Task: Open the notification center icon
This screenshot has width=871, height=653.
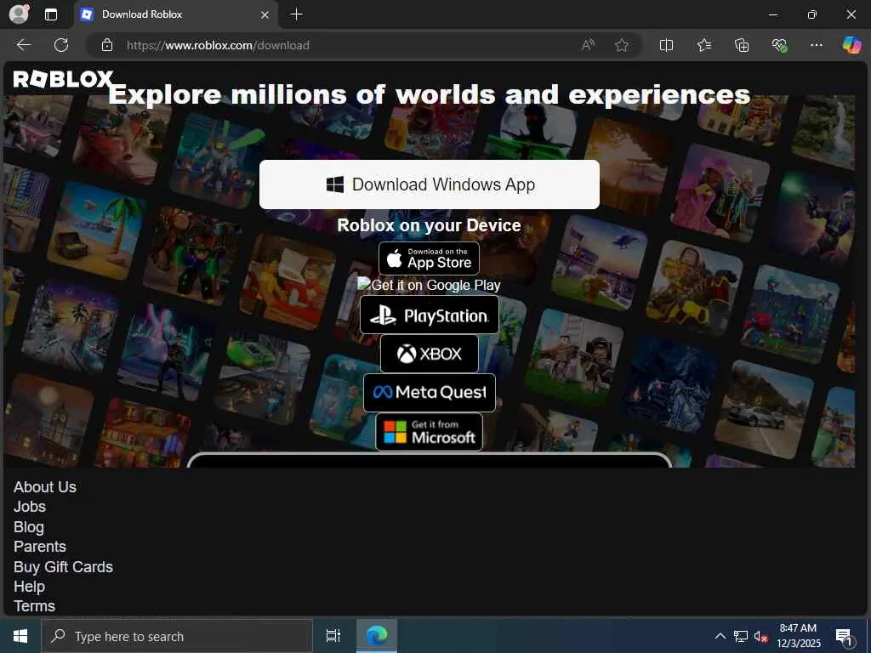Action: (x=844, y=637)
